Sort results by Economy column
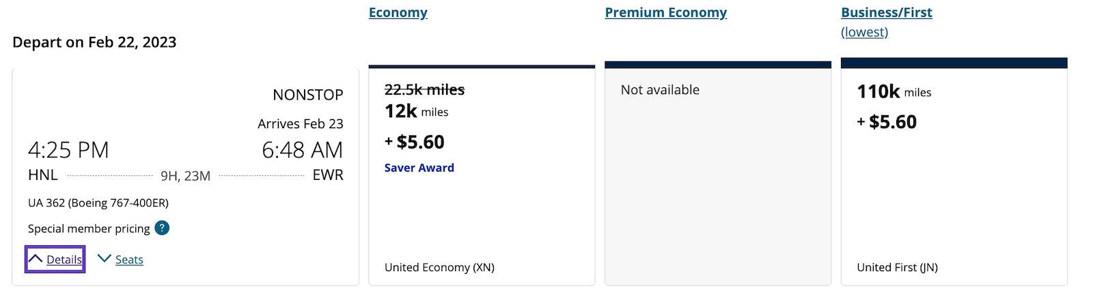1093x293 pixels. pos(398,12)
